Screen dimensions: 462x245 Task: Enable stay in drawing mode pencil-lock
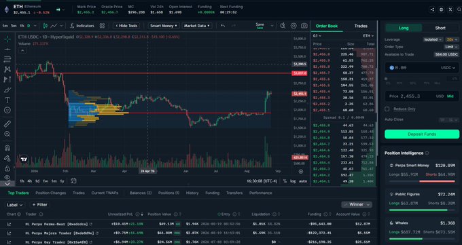click(7, 158)
